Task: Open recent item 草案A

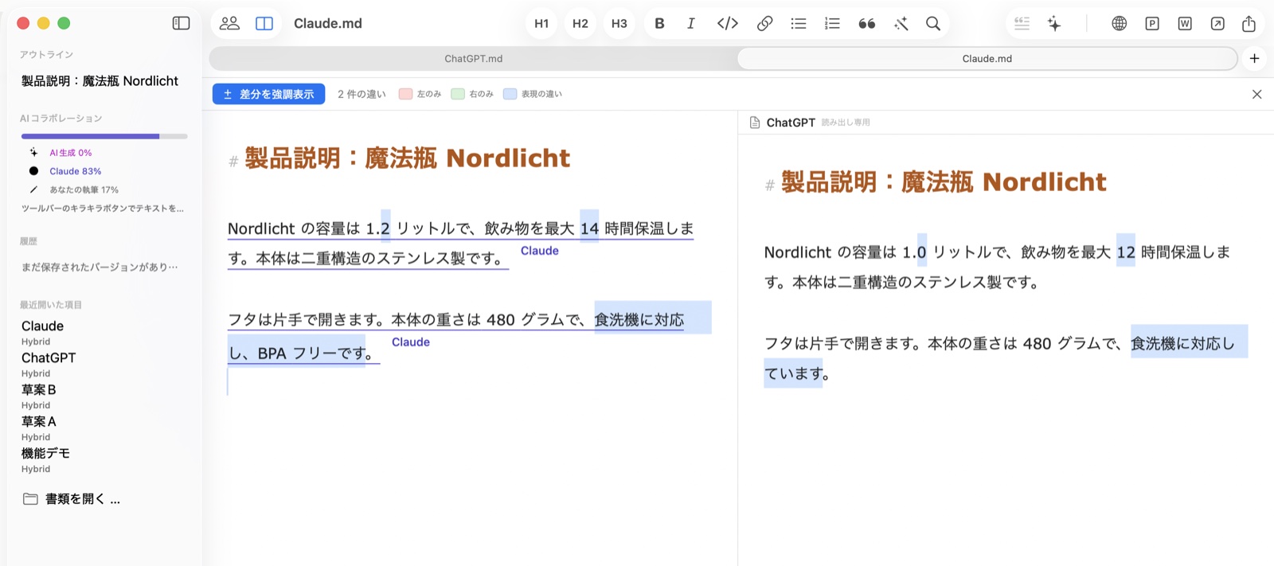Action: (38, 422)
